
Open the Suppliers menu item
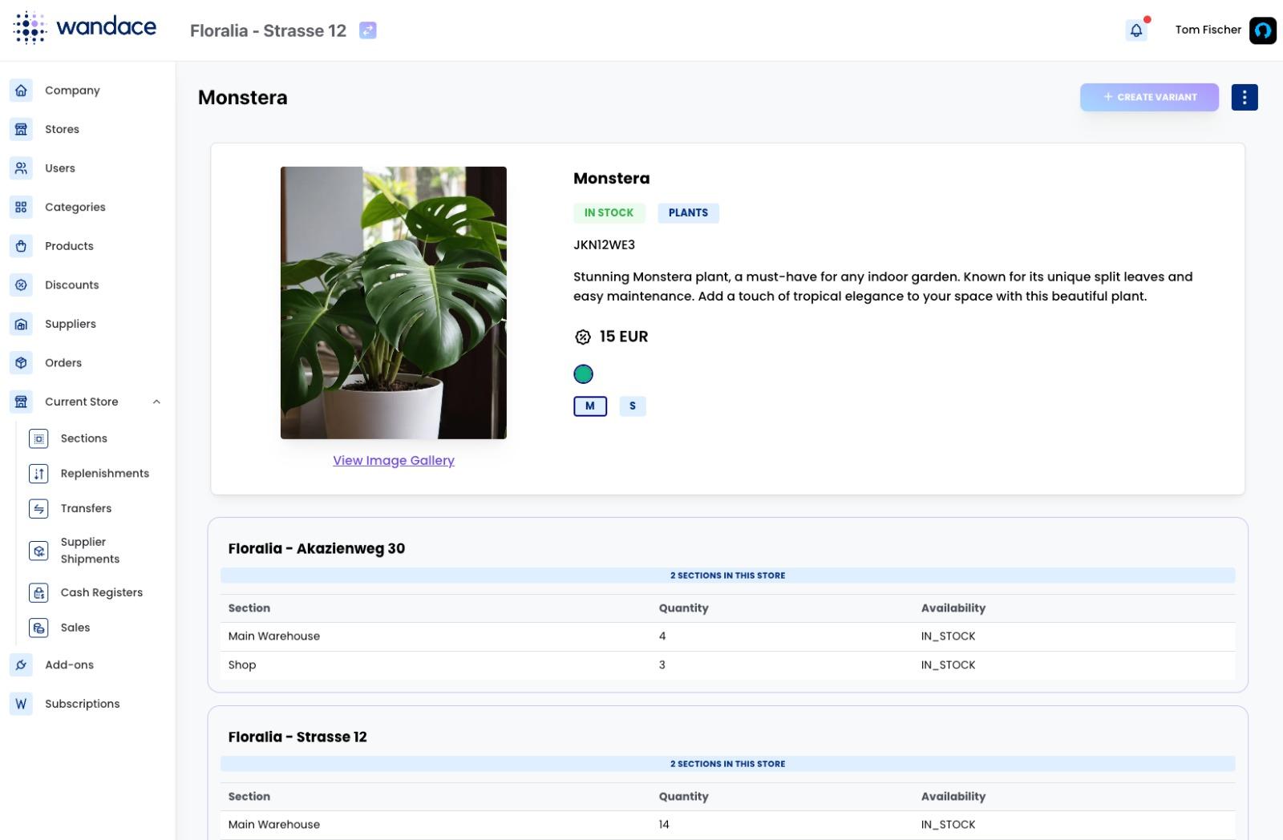point(71,324)
